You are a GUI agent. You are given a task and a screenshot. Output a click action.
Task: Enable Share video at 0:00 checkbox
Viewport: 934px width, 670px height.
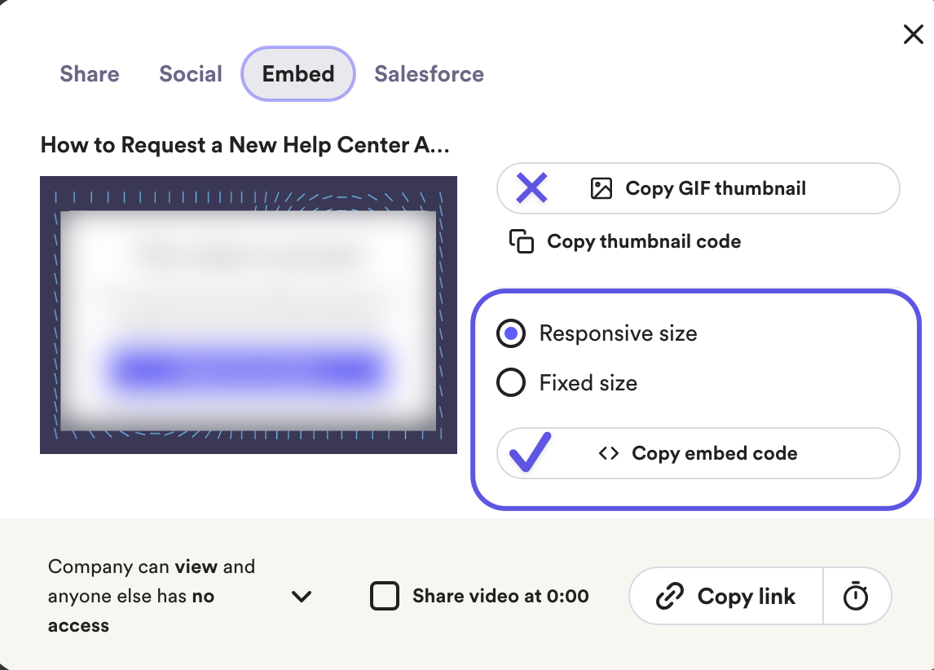tap(385, 597)
